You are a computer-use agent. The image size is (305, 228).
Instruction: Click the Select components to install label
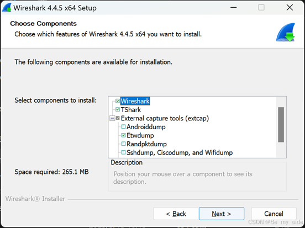click(x=56, y=100)
